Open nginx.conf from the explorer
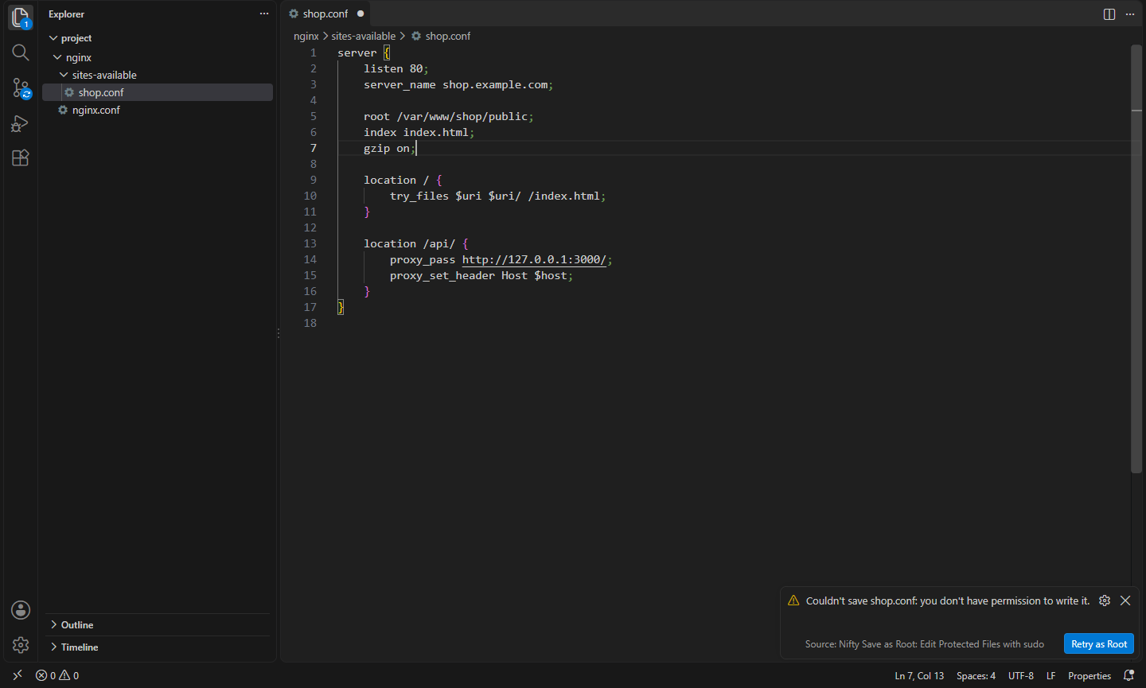The height and width of the screenshot is (688, 1146). pyautogui.click(x=158, y=110)
